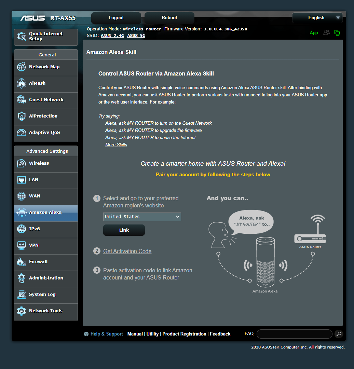Click the Amazon Alexa sidebar icon
The height and width of the screenshot is (369, 354).
[x=22, y=213]
